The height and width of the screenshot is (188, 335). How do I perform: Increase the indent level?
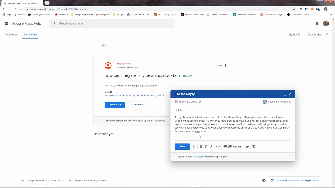coord(240,147)
